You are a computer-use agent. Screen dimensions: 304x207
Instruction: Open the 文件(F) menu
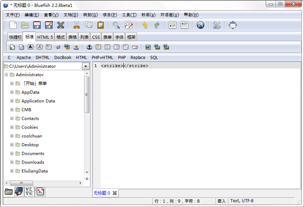[13, 15]
